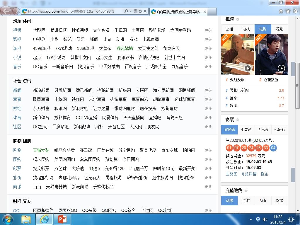Click Internet Explorer taskbar icon
The height and width of the screenshot is (225, 300).
click(x=44, y=219)
